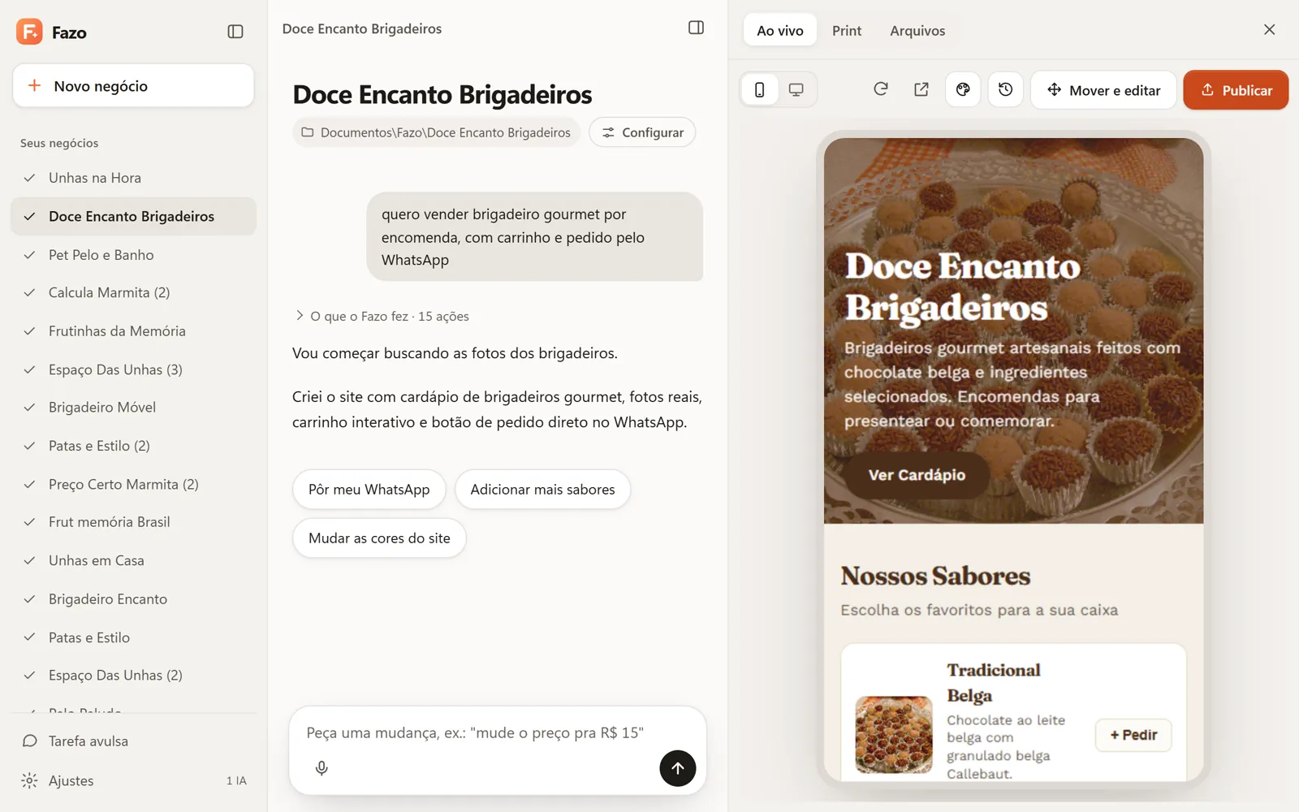Viewport: 1299px width, 812px height.
Task: Click Mover e editar button
Action: tap(1103, 90)
